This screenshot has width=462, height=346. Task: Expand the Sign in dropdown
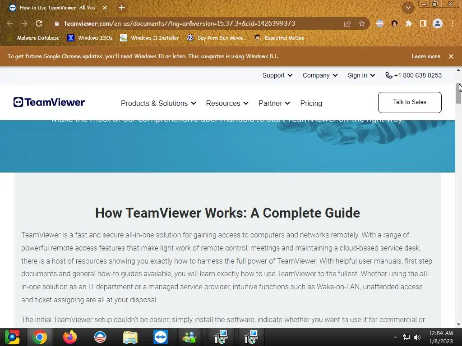click(x=361, y=75)
